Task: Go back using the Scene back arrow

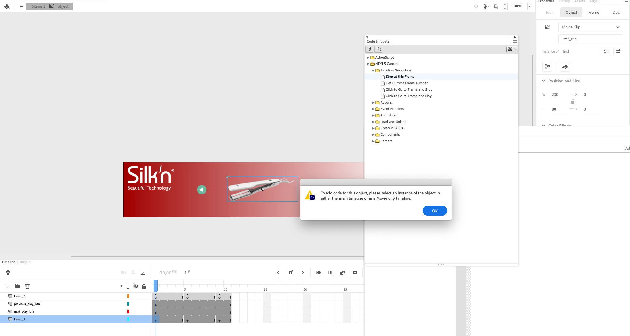Action: (x=21, y=6)
